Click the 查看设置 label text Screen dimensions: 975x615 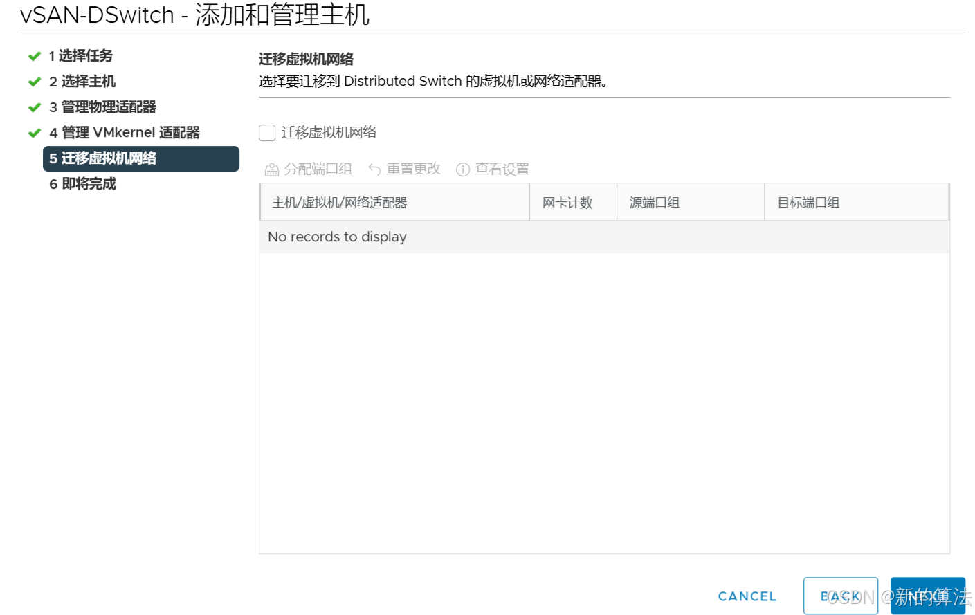[x=502, y=169]
